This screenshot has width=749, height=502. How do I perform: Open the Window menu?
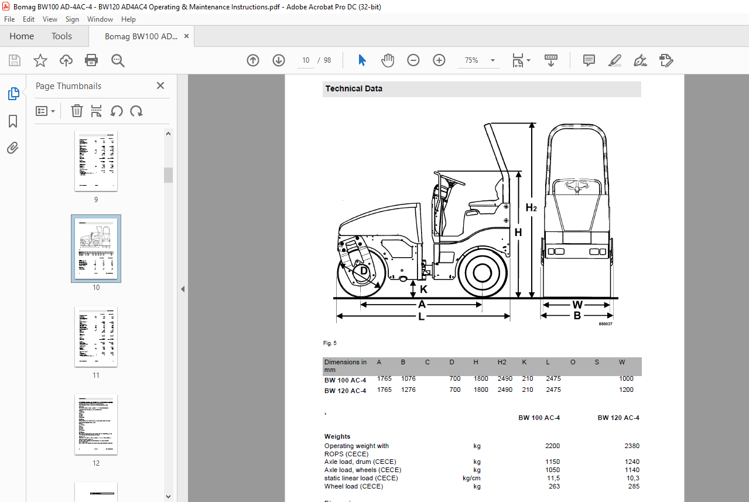click(100, 19)
